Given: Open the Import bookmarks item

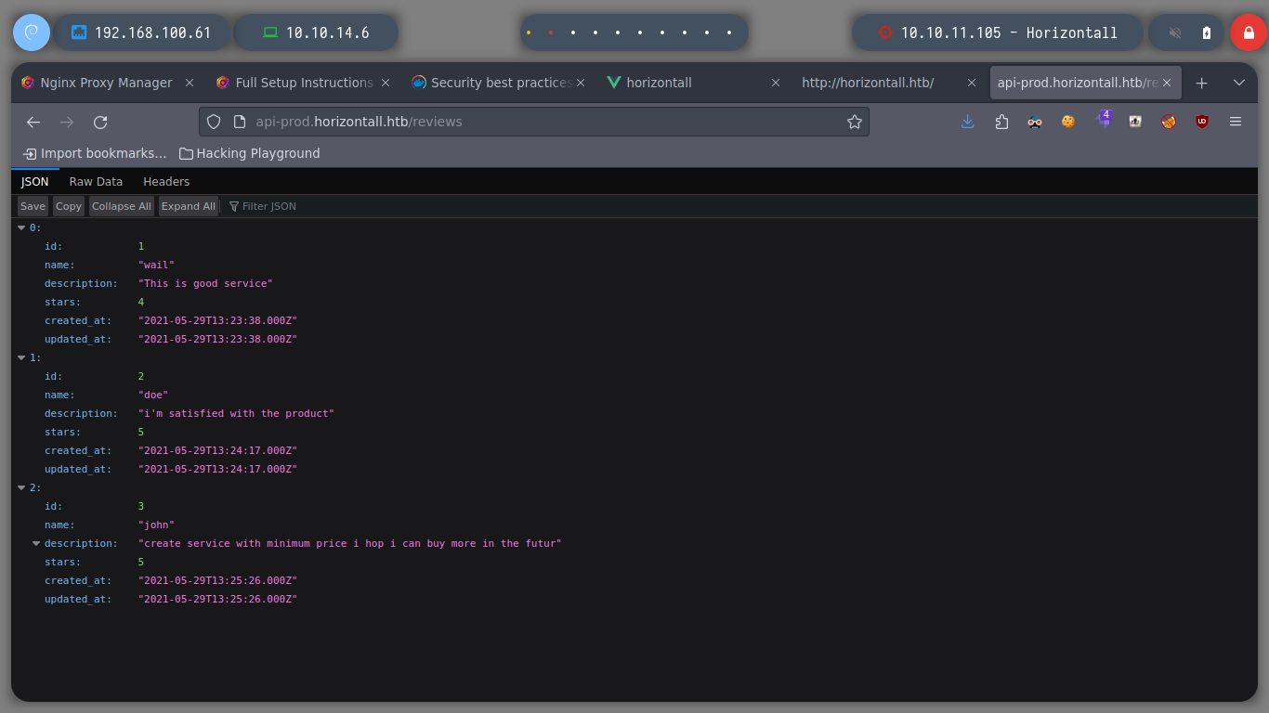Looking at the screenshot, I should coord(95,153).
